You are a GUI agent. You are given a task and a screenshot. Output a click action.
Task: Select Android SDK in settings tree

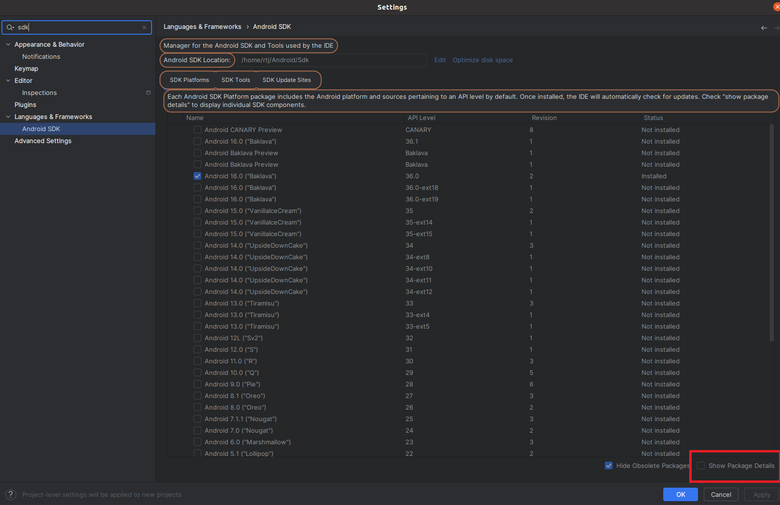coord(78,129)
